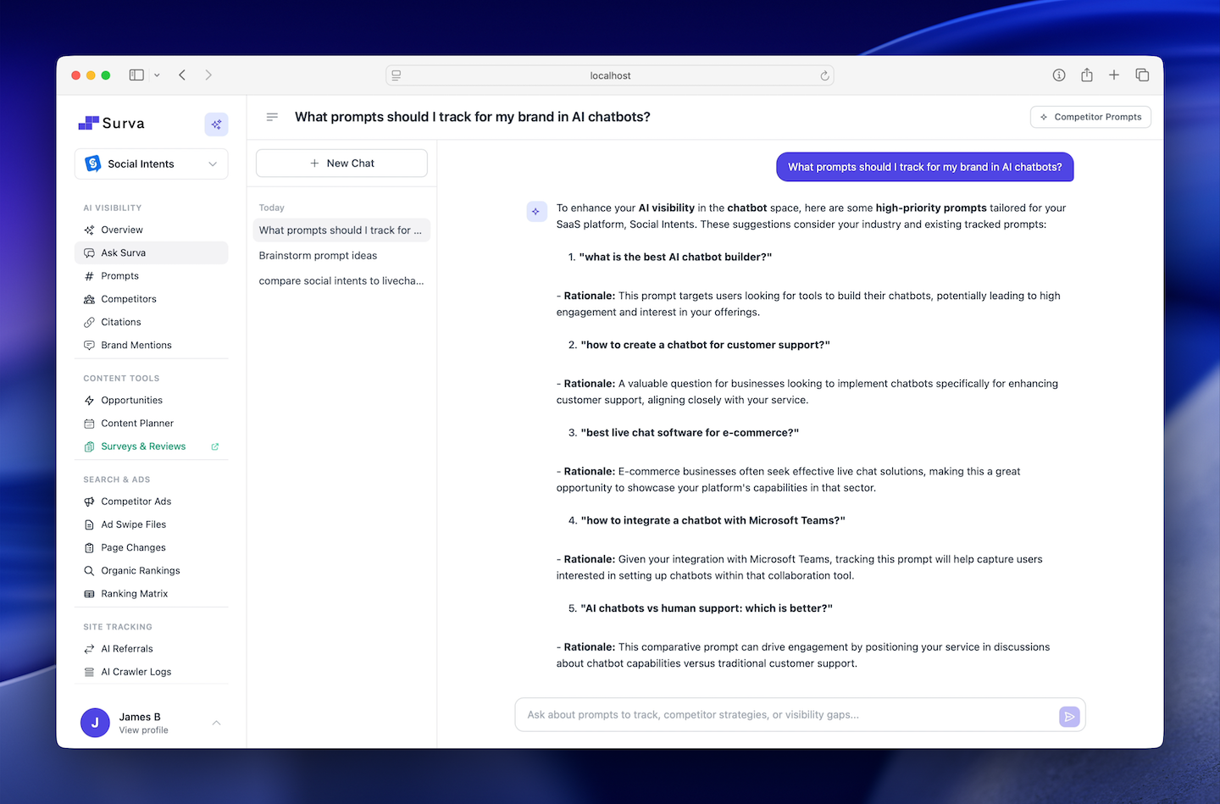Click the purple send message button
The width and height of the screenshot is (1220, 804).
(1068, 716)
